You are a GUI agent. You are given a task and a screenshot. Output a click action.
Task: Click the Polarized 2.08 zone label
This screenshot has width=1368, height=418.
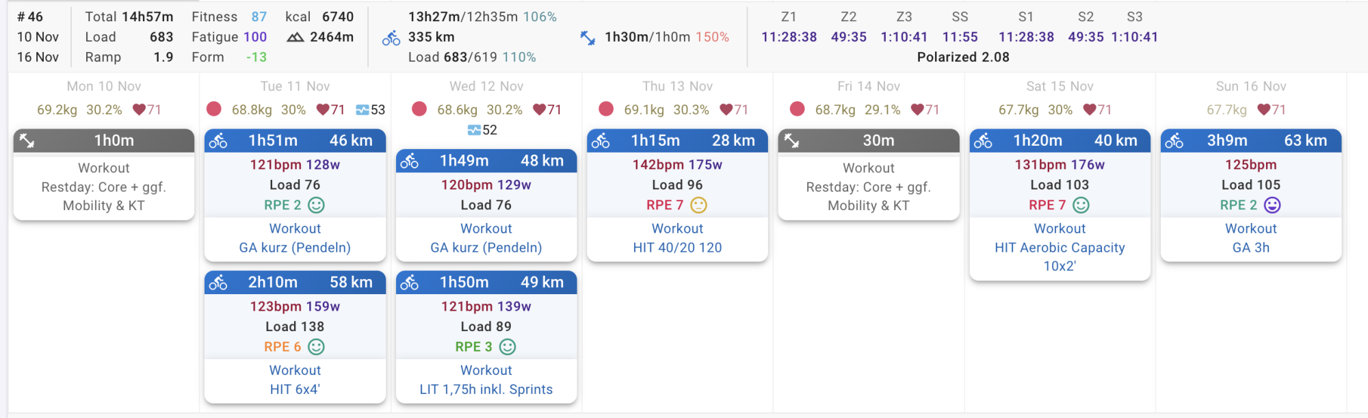[962, 57]
